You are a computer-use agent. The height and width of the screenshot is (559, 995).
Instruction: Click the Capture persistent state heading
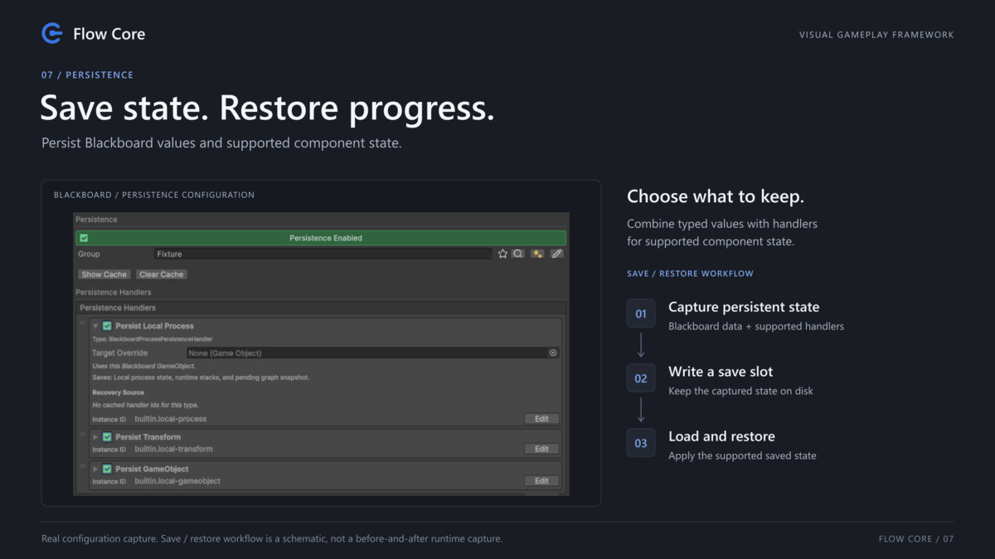coord(744,307)
